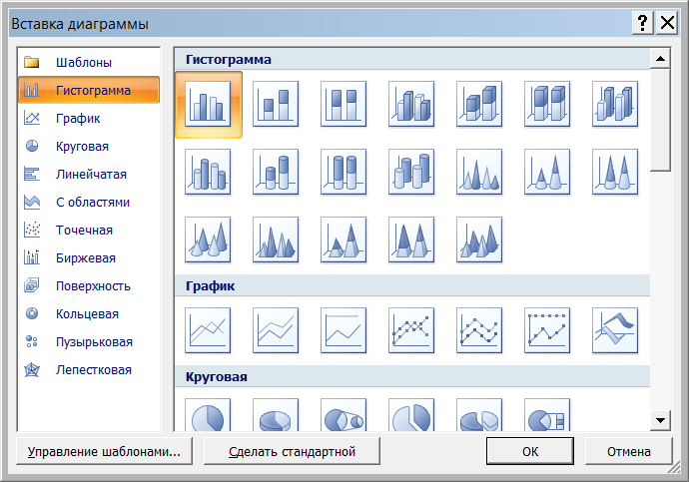689x482 pixels.
Task: Choose the stacked pyramid chart icon
Action: (x=344, y=240)
